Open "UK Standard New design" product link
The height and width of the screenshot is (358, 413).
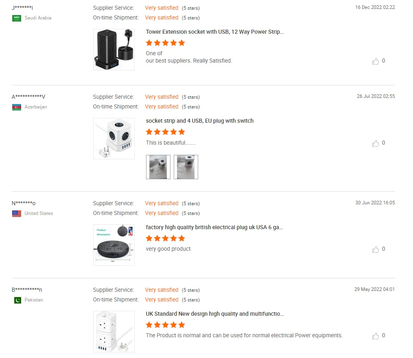coord(215,314)
